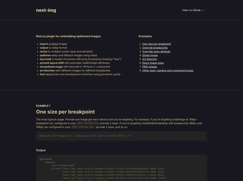This screenshot has width=243, height=181.
Task: Go to the PNG images example
Action: 150,67
